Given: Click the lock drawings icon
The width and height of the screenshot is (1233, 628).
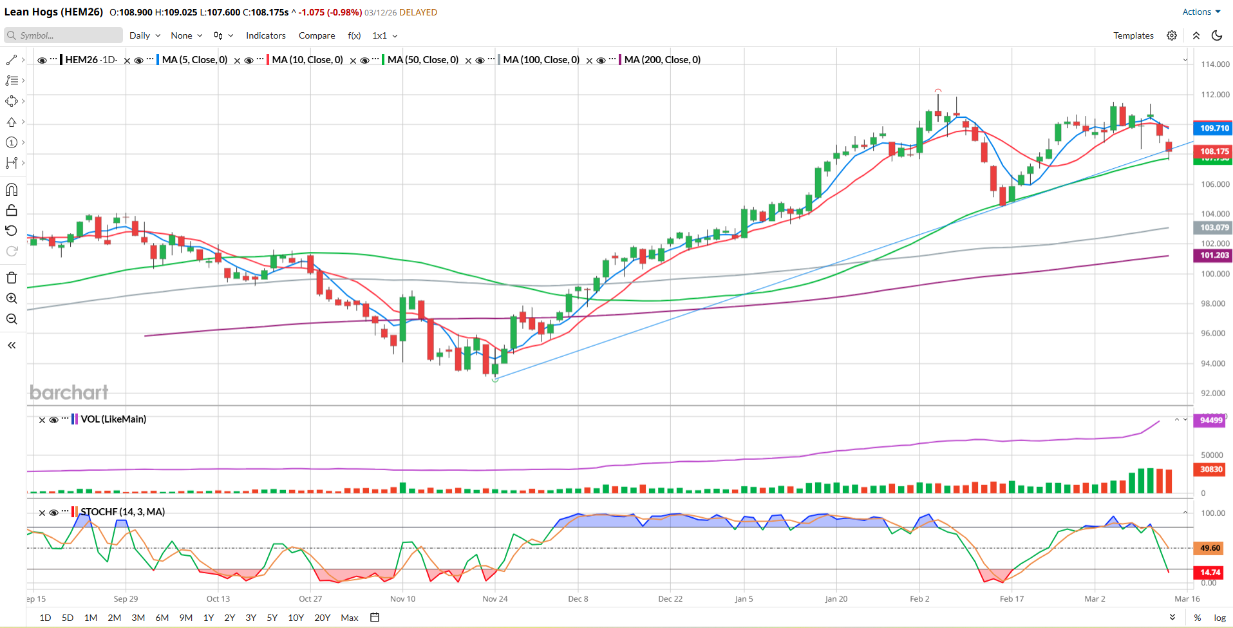Looking at the screenshot, I should pos(12,210).
